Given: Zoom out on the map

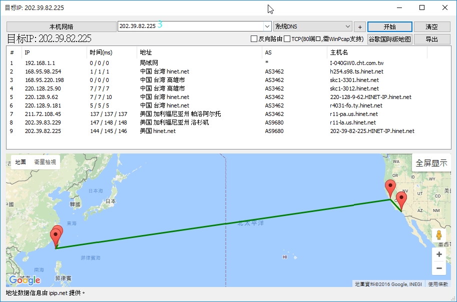Looking at the screenshot, I should [439, 268].
